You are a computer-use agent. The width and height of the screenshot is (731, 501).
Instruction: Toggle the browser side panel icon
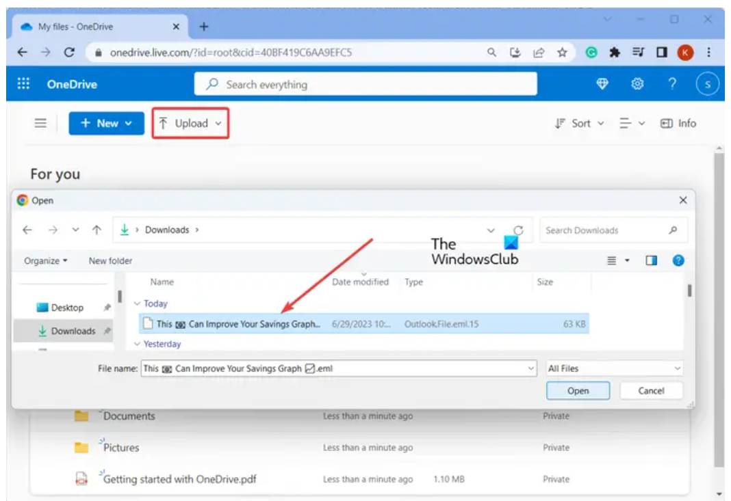[662, 52]
